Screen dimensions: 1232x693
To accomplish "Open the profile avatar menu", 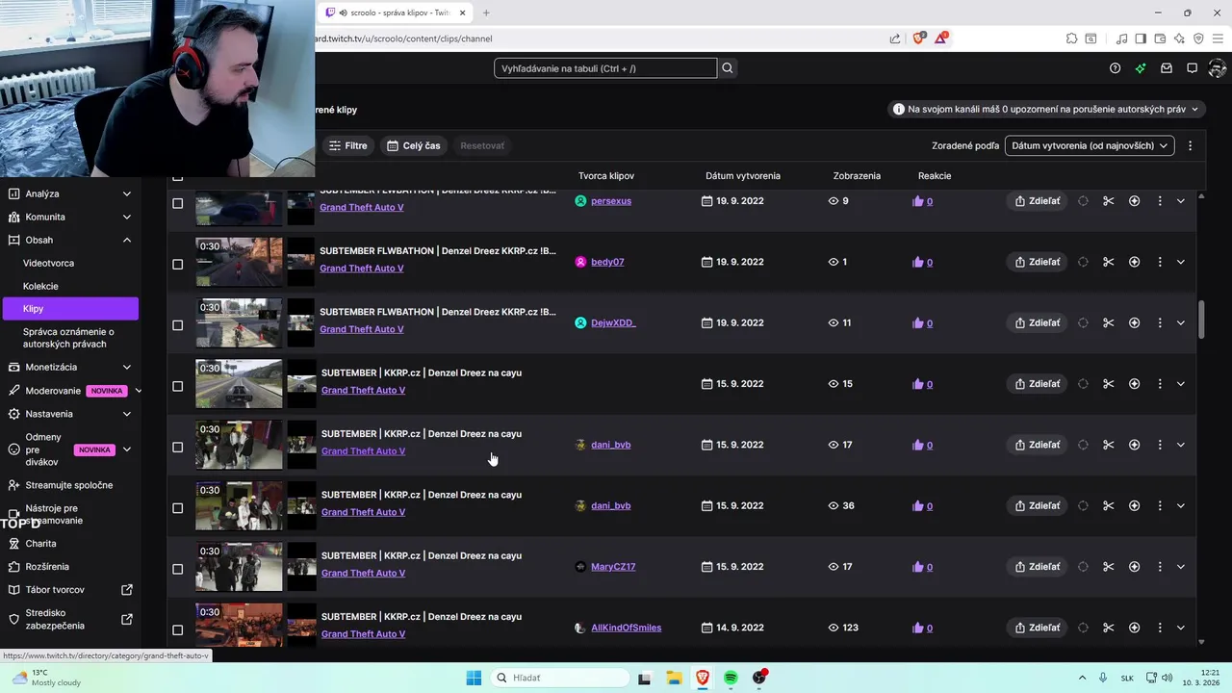I will (x=1217, y=68).
